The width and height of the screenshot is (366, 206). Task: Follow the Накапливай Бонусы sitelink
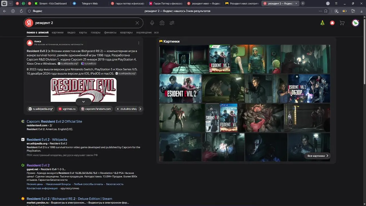pyautogui.click(x=58, y=184)
